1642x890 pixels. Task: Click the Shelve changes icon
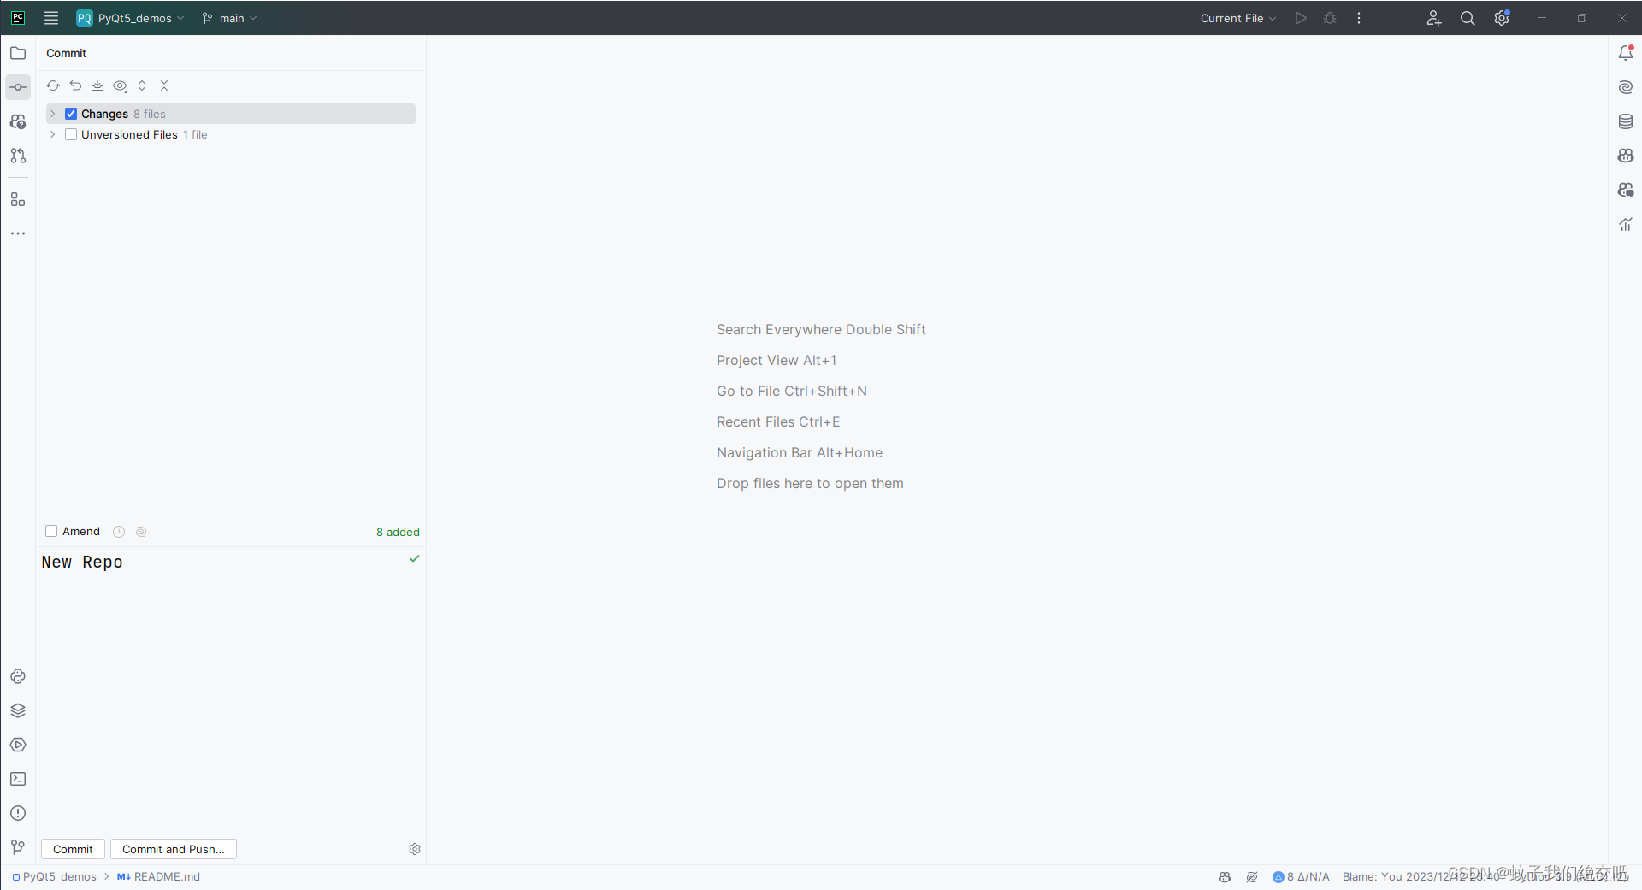point(97,85)
